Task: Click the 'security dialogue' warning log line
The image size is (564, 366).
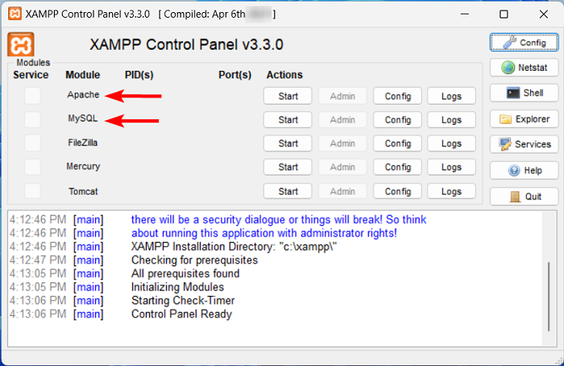Action: point(279,220)
